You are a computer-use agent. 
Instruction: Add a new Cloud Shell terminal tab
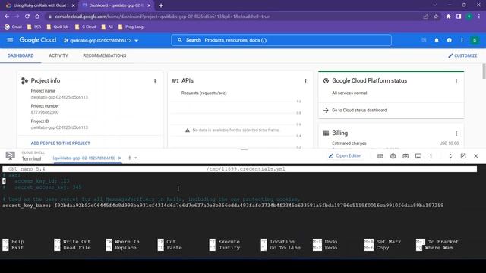click(x=130, y=158)
